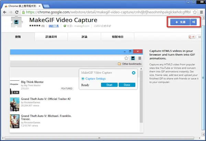Open the extension category link
206x141 pixels.
tap(54, 26)
